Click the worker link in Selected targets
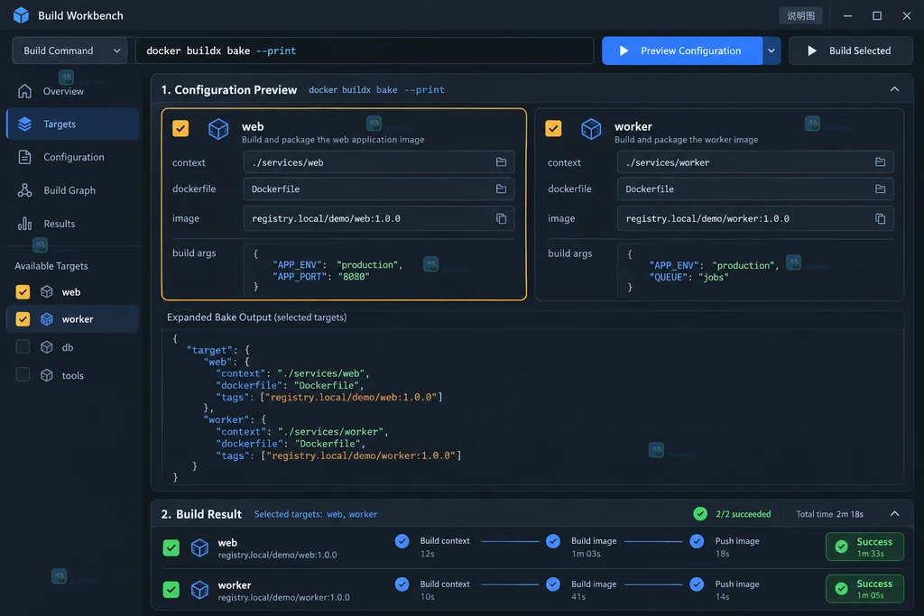The width and height of the screenshot is (924, 616). 363,514
